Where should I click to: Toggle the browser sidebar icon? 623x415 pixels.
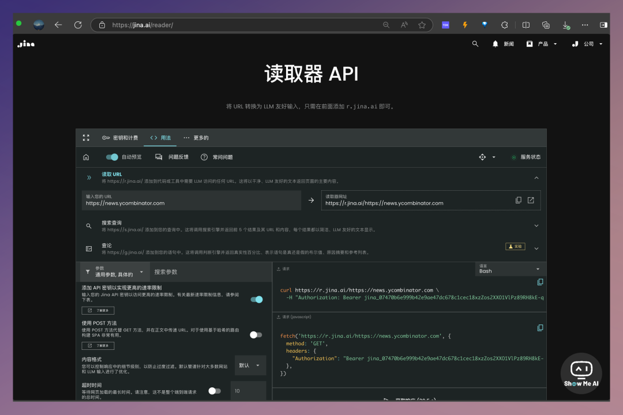point(603,25)
